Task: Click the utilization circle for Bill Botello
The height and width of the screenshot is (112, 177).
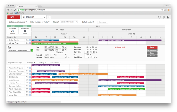Action: [x=30, y=77]
